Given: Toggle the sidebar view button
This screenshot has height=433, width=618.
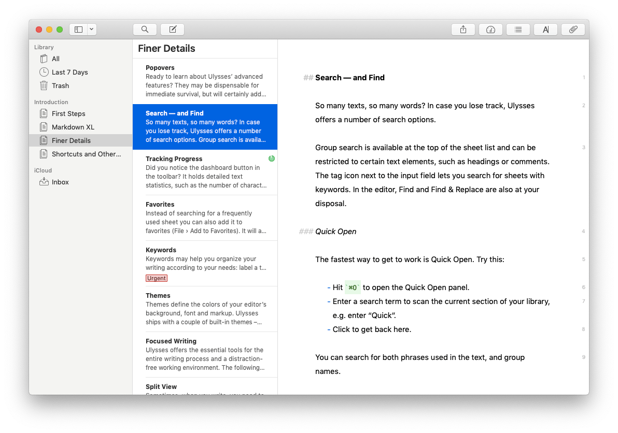Looking at the screenshot, I should click(78, 30).
